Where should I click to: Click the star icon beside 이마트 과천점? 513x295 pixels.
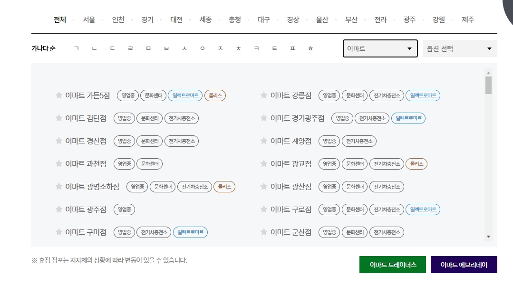(x=58, y=163)
